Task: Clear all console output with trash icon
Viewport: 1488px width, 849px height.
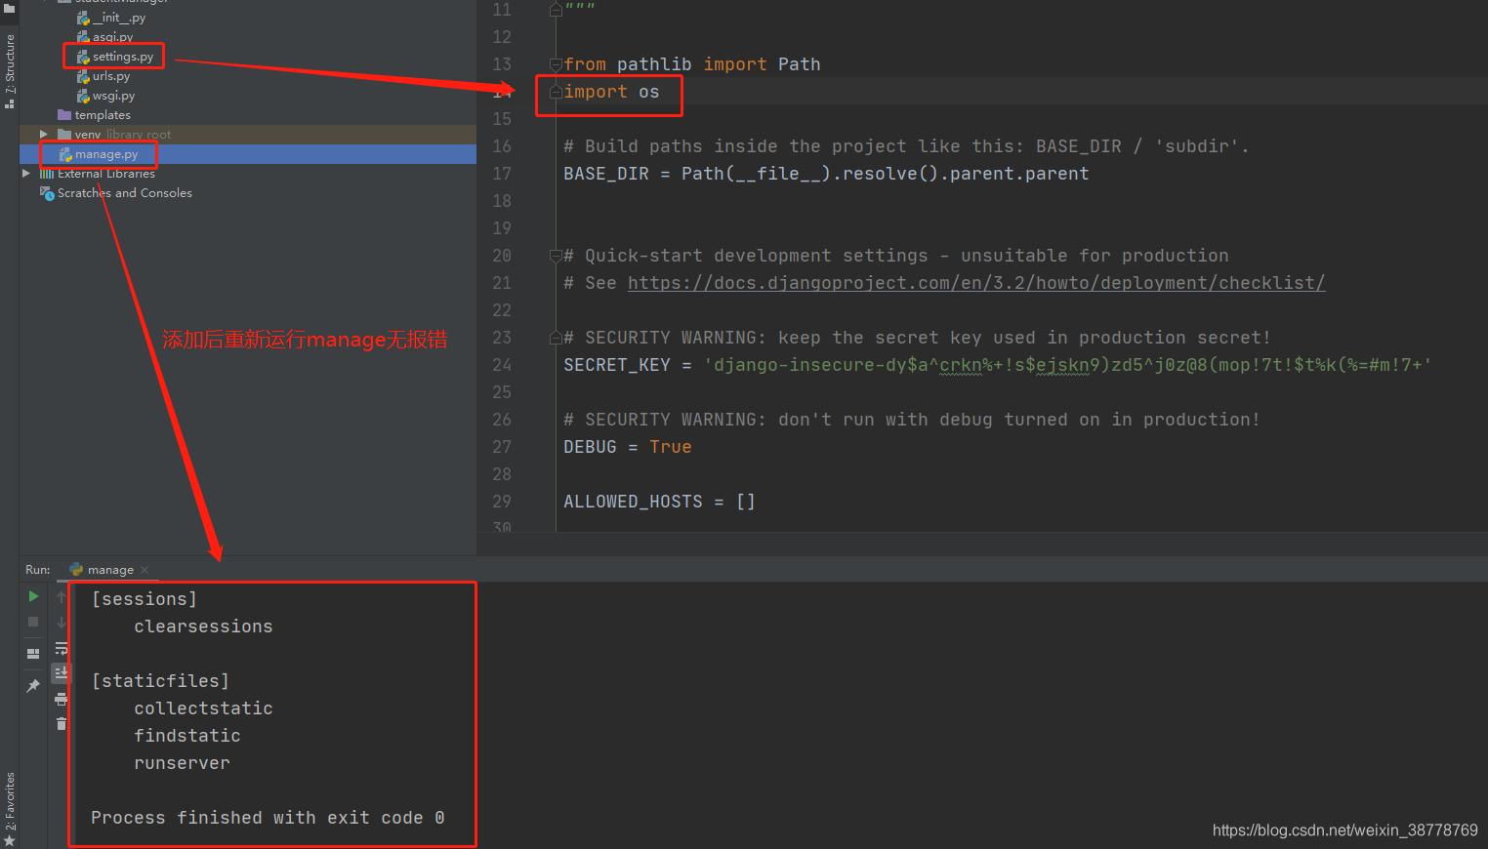Action: click(x=61, y=724)
